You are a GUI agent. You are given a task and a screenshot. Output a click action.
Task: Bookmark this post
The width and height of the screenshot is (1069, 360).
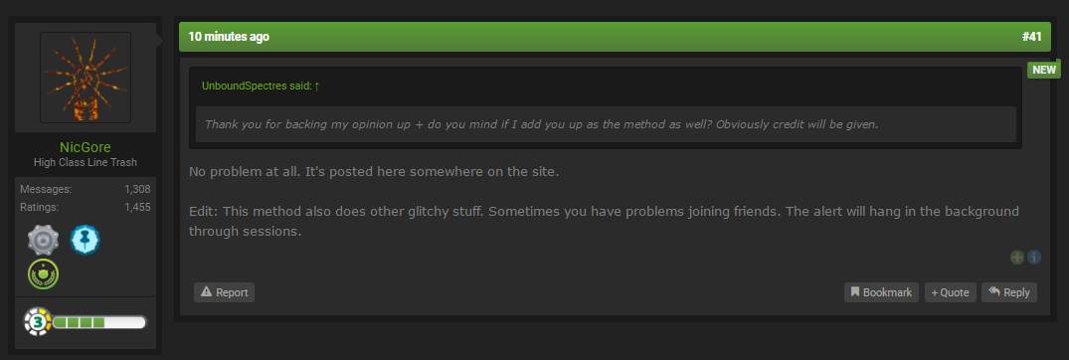pyautogui.click(x=881, y=292)
